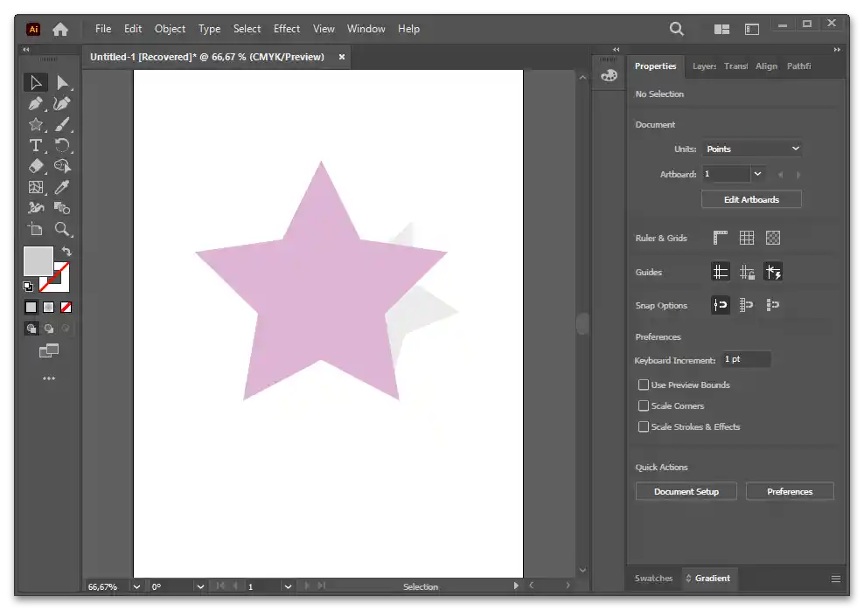Select the Blend tool
The width and height of the screenshot is (864, 610).
click(x=62, y=207)
